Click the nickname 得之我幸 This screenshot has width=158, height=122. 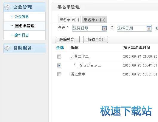tap(78, 74)
